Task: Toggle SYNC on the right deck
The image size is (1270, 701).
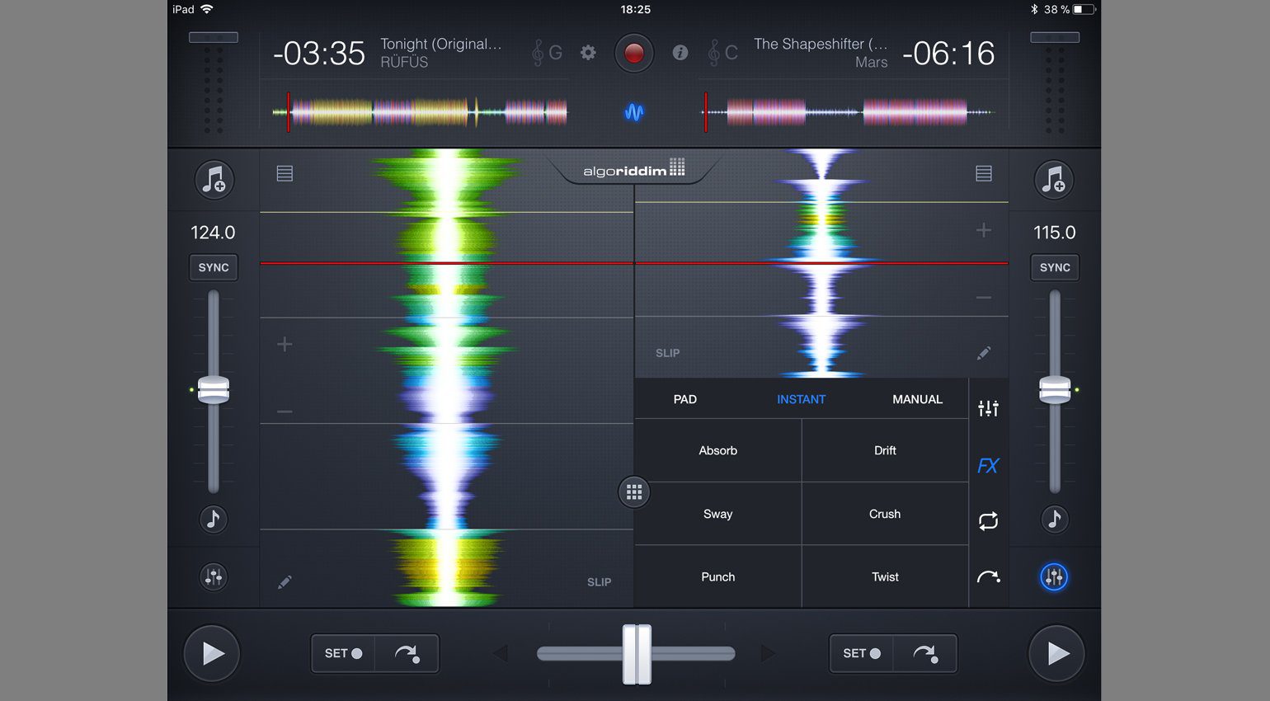Action: click(1055, 267)
